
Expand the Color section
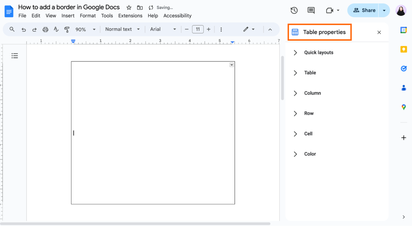305,154
